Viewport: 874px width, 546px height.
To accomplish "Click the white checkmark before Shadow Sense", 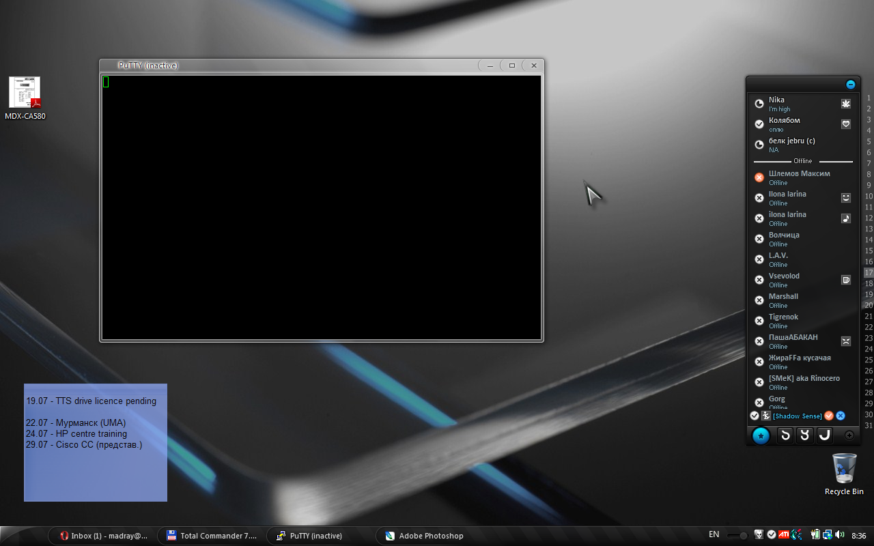I will (755, 416).
